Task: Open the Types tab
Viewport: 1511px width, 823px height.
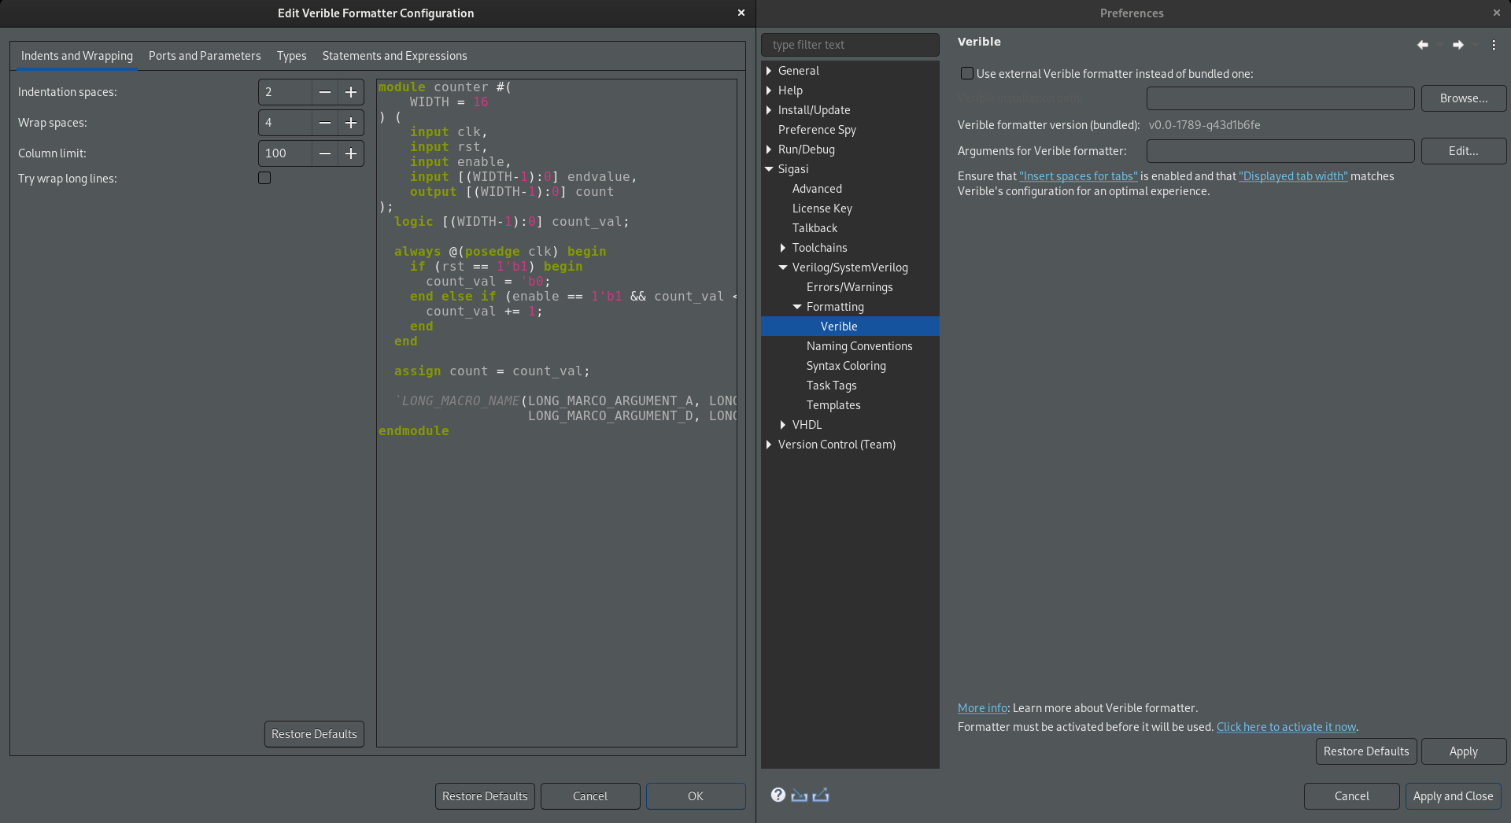Action: 291,56
